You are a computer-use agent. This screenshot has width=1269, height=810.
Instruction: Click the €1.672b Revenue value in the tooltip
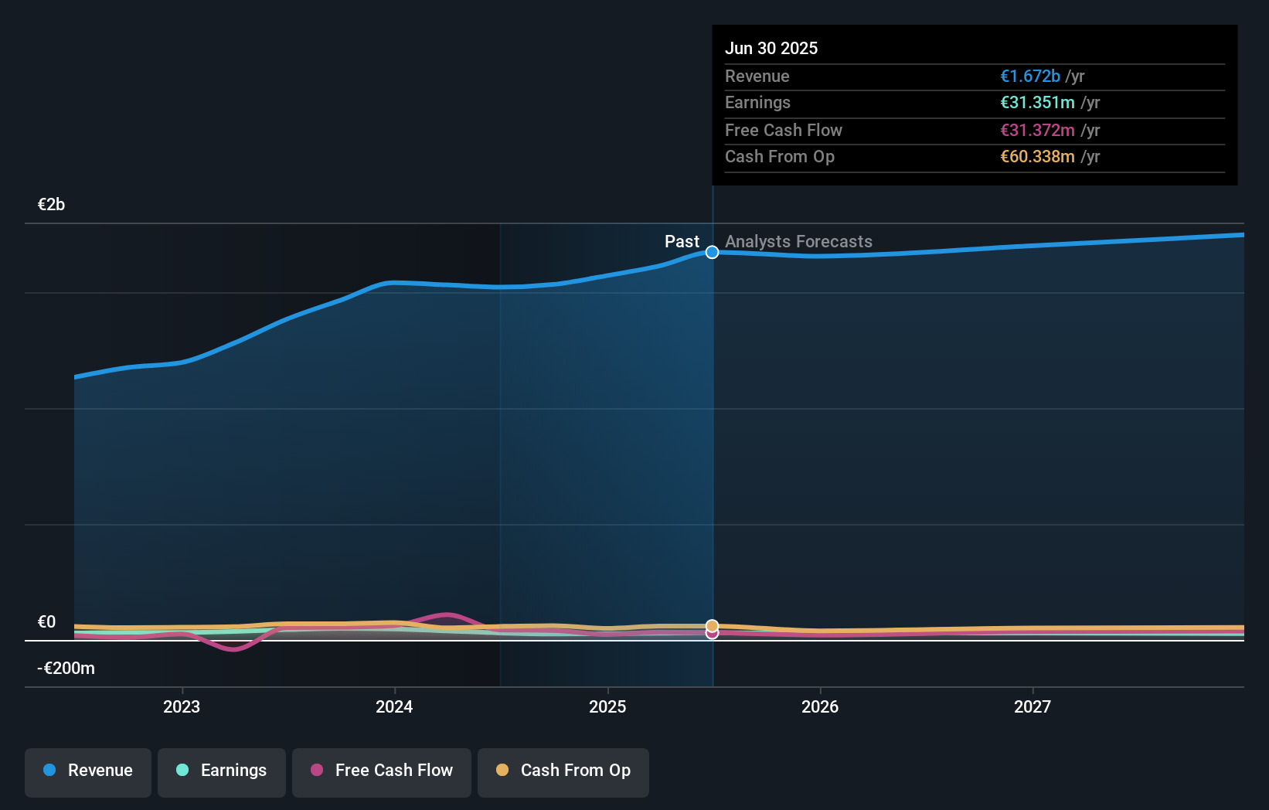pos(1030,76)
